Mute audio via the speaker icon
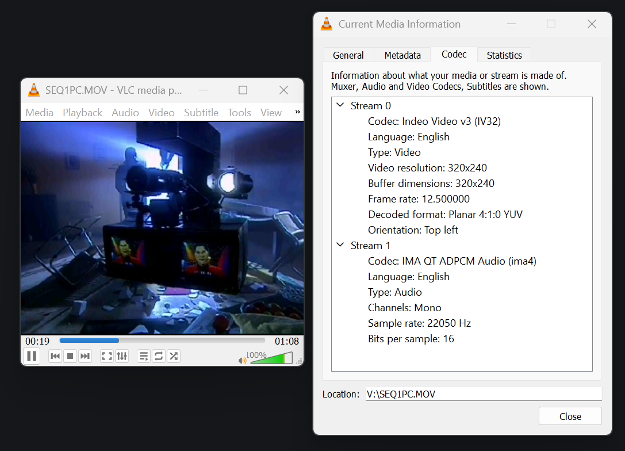 tap(242, 361)
